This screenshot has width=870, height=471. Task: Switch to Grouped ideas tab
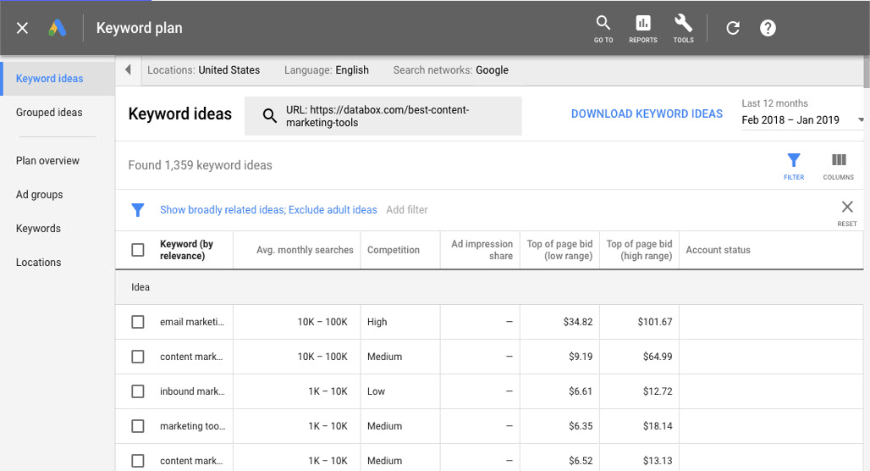click(x=49, y=112)
